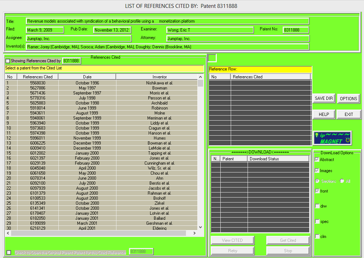Select cited patent 6108533 by Brohoff

(101, 198)
